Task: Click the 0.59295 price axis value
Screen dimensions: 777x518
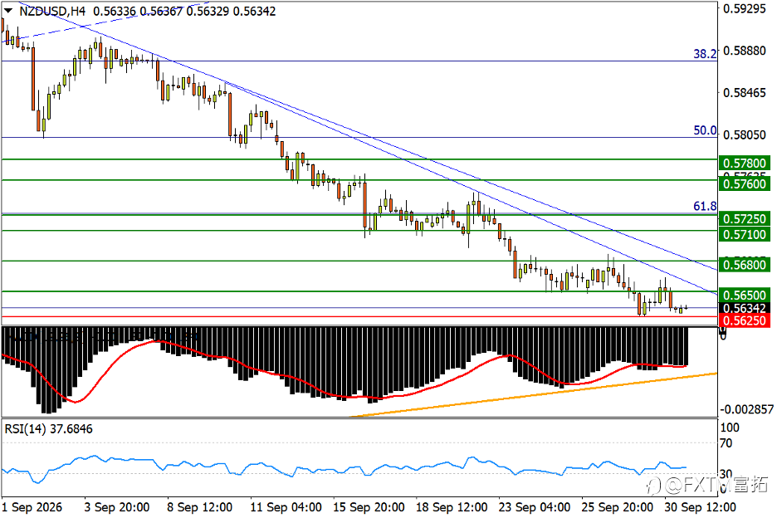Action: (745, 8)
